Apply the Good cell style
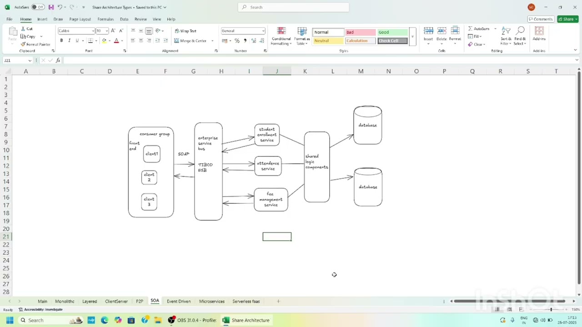 [x=392, y=32]
